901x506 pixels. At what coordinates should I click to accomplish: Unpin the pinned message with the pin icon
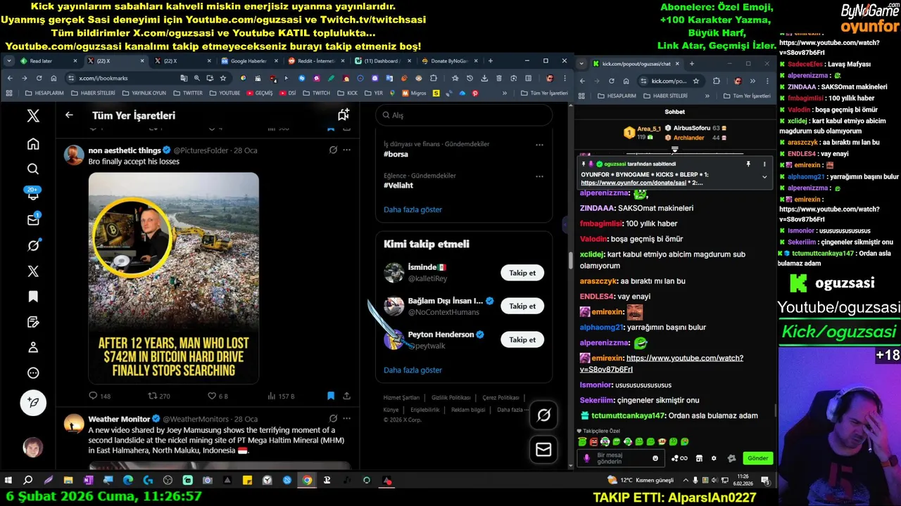coord(748,164)
